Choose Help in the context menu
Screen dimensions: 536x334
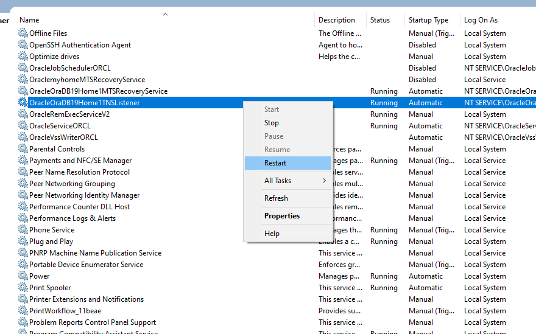coord(288,234)
